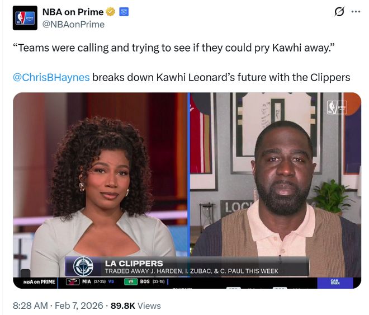View the 89.8K Views analytics

coord(136,305)
